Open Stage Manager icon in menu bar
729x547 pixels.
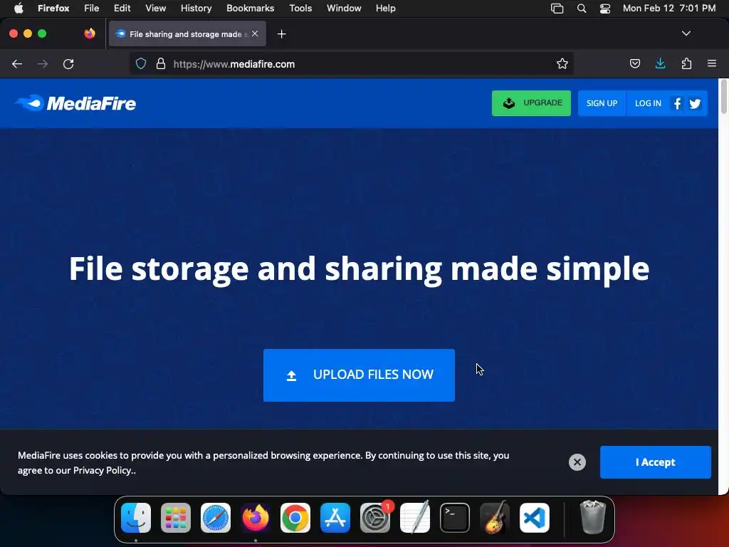pyautogui.click(x=557, y=8)
